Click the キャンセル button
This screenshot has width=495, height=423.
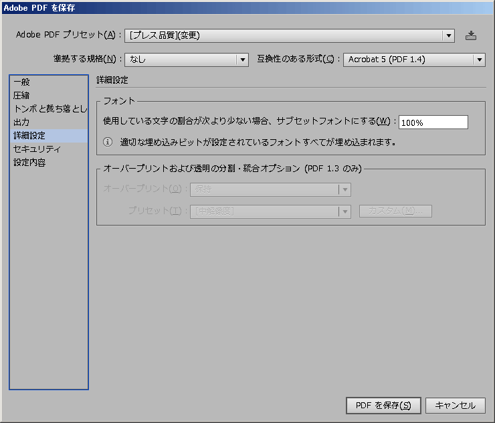coord(455,405)
